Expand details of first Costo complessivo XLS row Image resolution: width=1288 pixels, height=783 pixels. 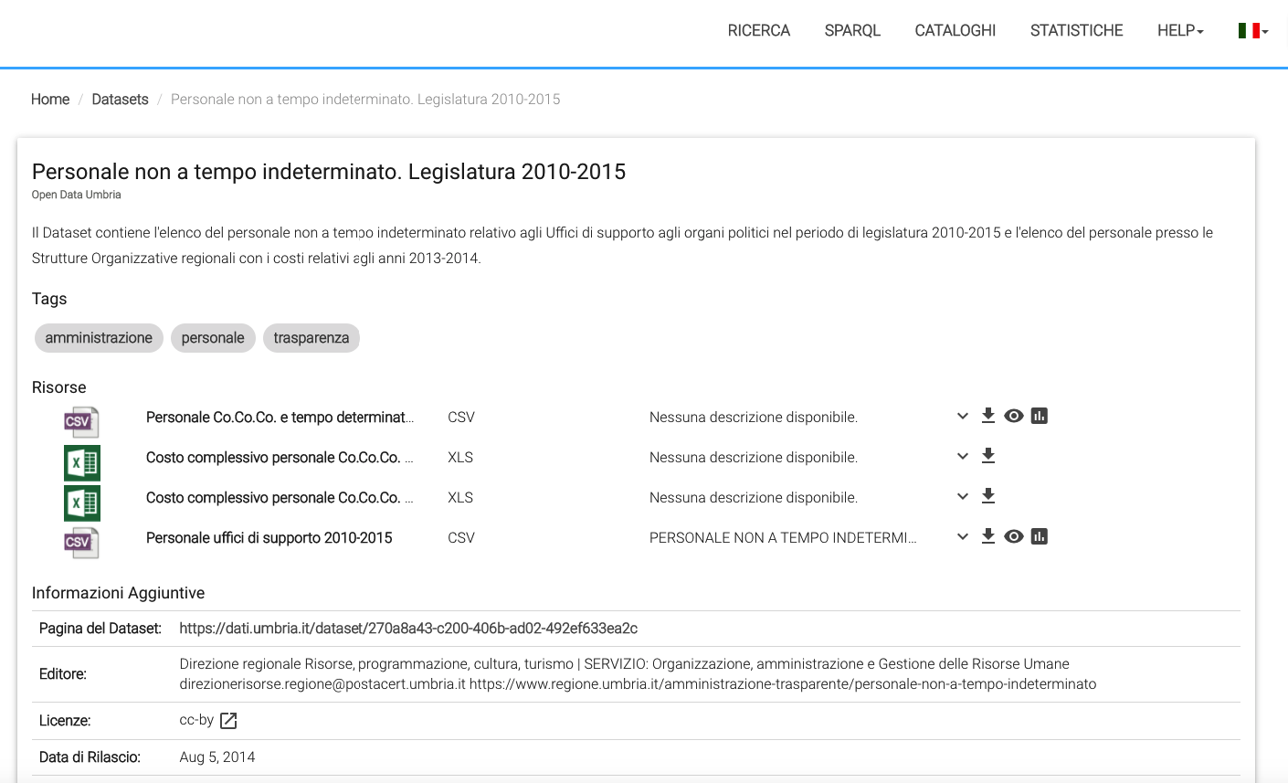[963, 456]
